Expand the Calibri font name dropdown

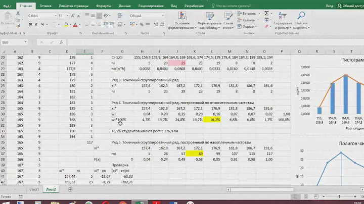55,16
